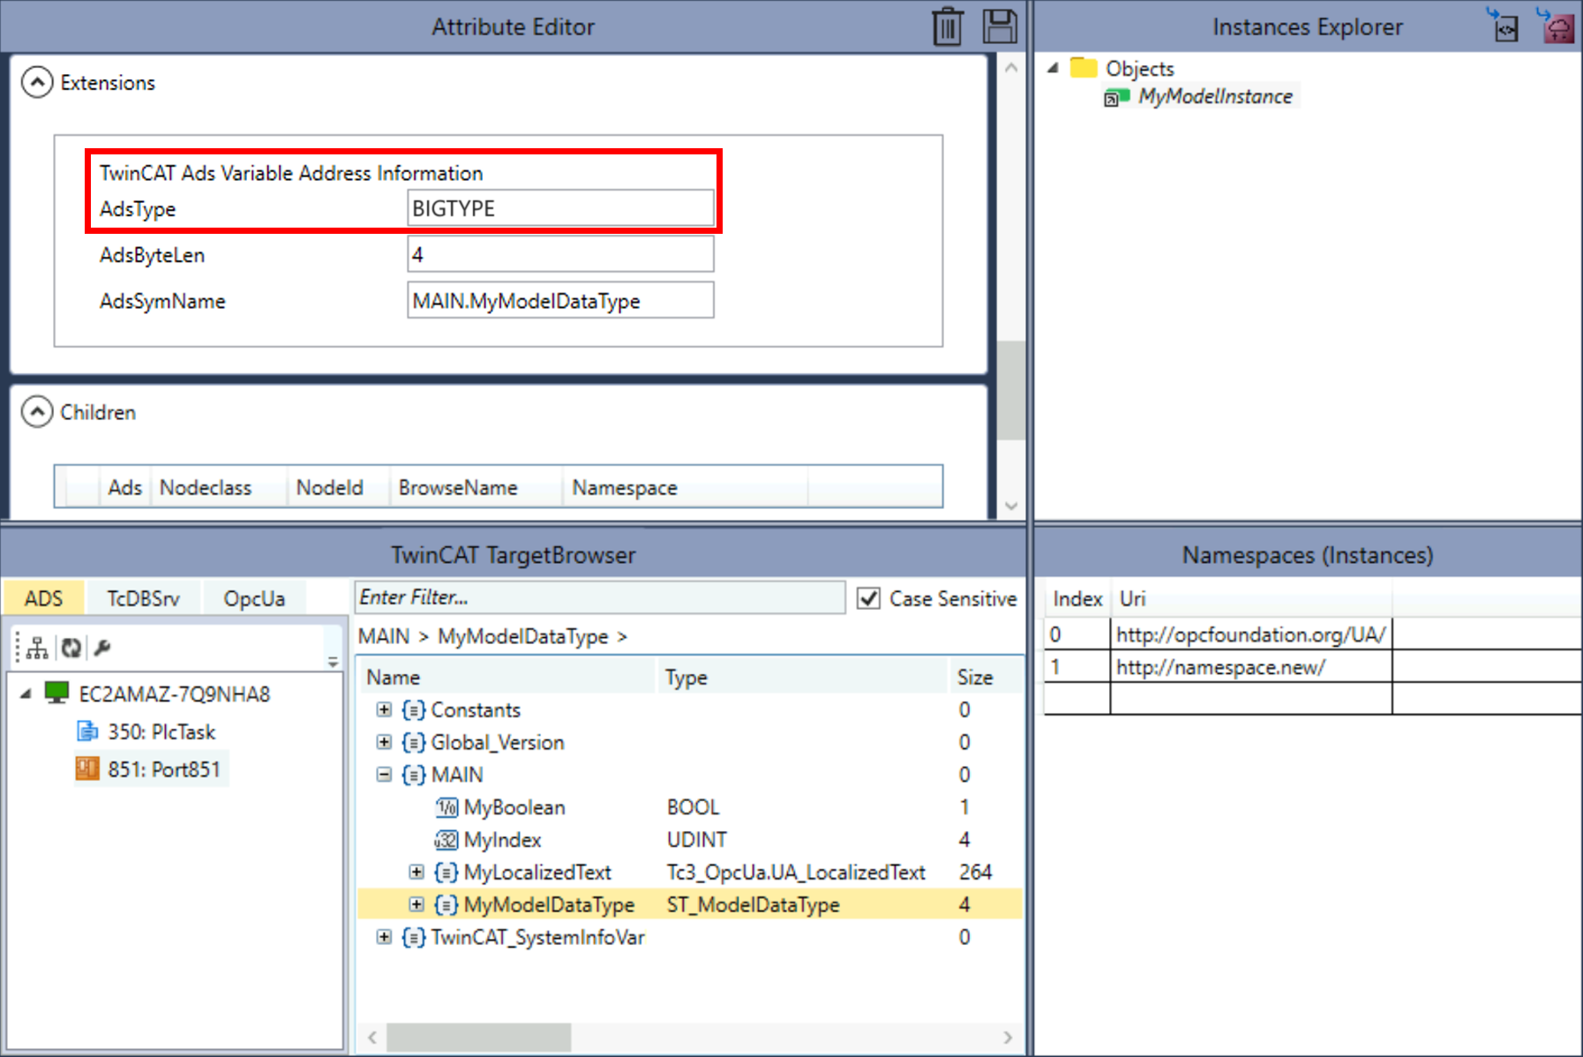Open the toolbar overflow arrow in TargetBrowser
1583x1057 pixels.
pyautogui.click(x=333, y=662)
